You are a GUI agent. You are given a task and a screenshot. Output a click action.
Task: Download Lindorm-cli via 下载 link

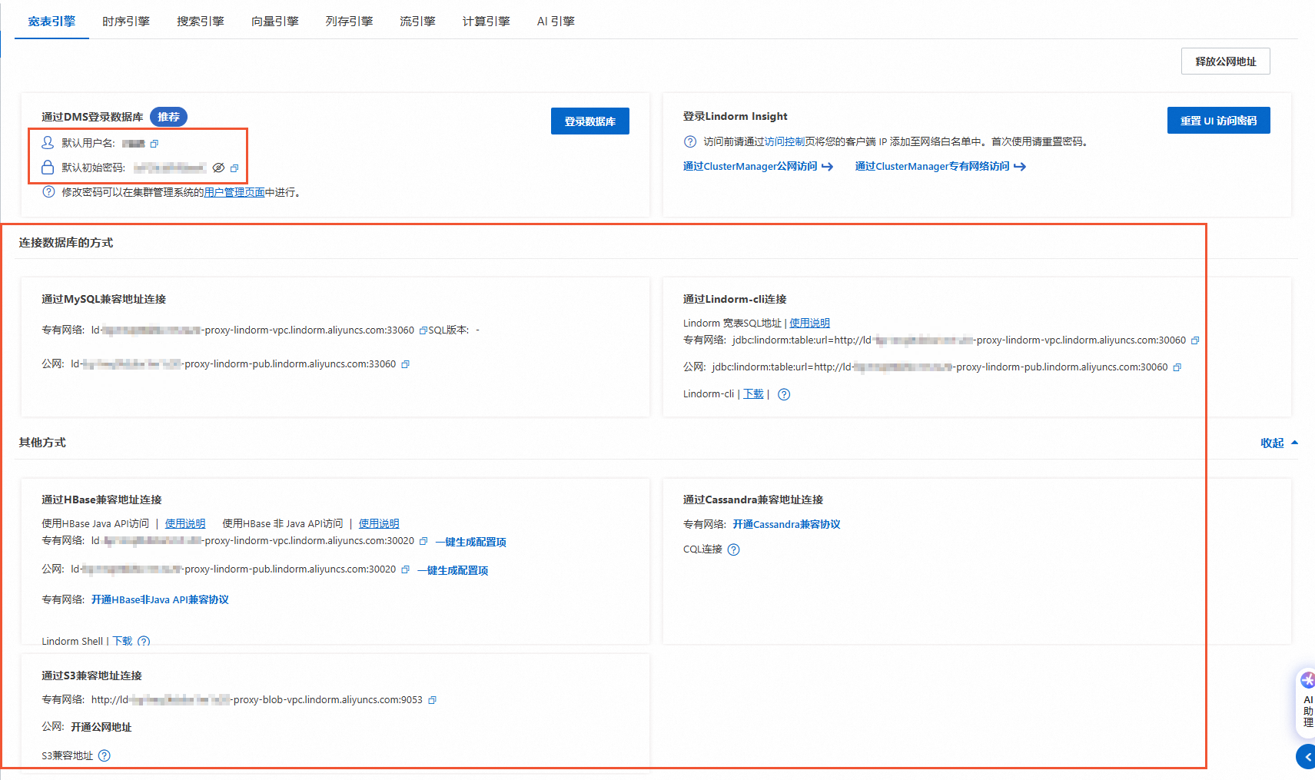click(753, 394)
